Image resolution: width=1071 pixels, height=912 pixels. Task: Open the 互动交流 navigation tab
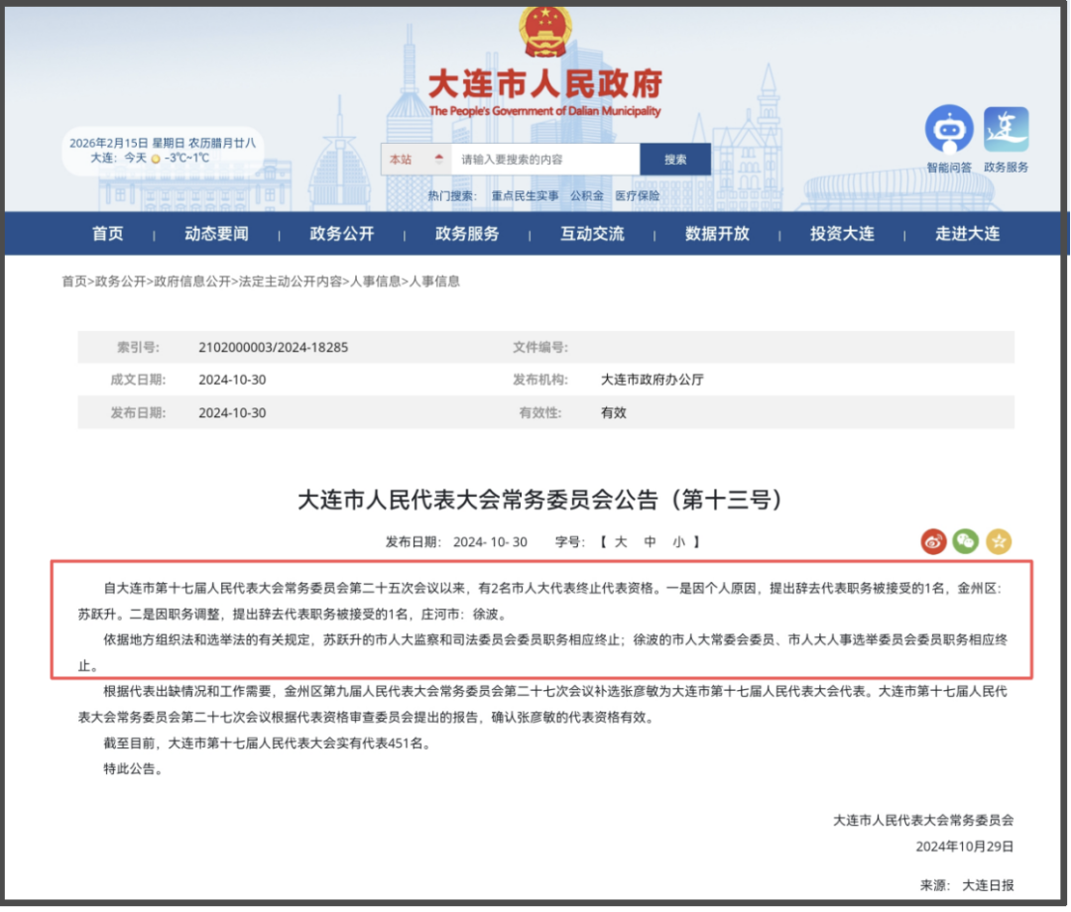click(x=592, y=234)
